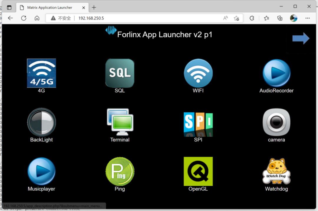The width and height of the screenshot is (318, 211).
Task: Click the Terminal label text
Action: [120, 140]
